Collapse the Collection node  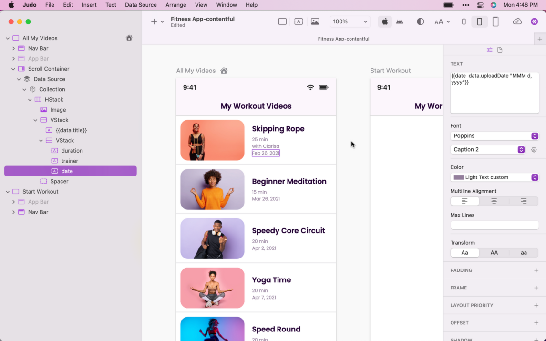coord(24,90)
